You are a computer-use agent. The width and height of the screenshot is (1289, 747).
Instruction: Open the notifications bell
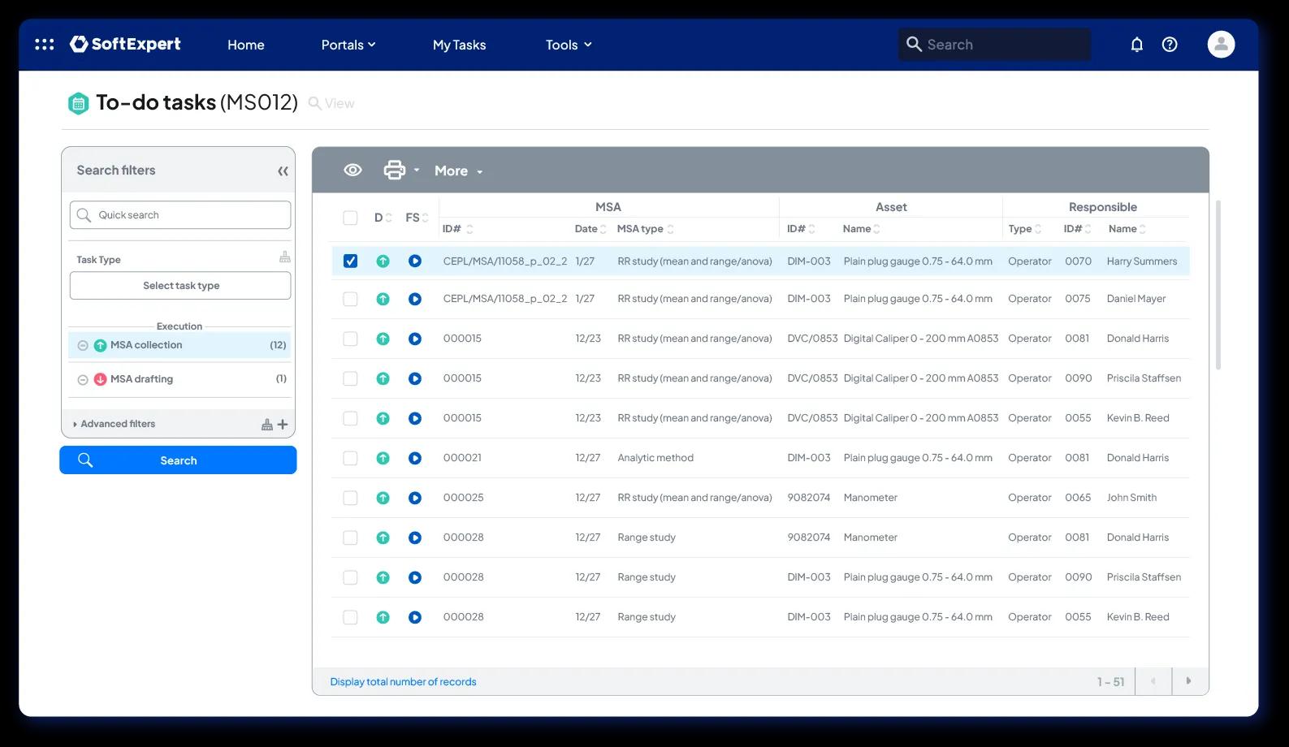pyautogui.click(x=1136, y=45)
